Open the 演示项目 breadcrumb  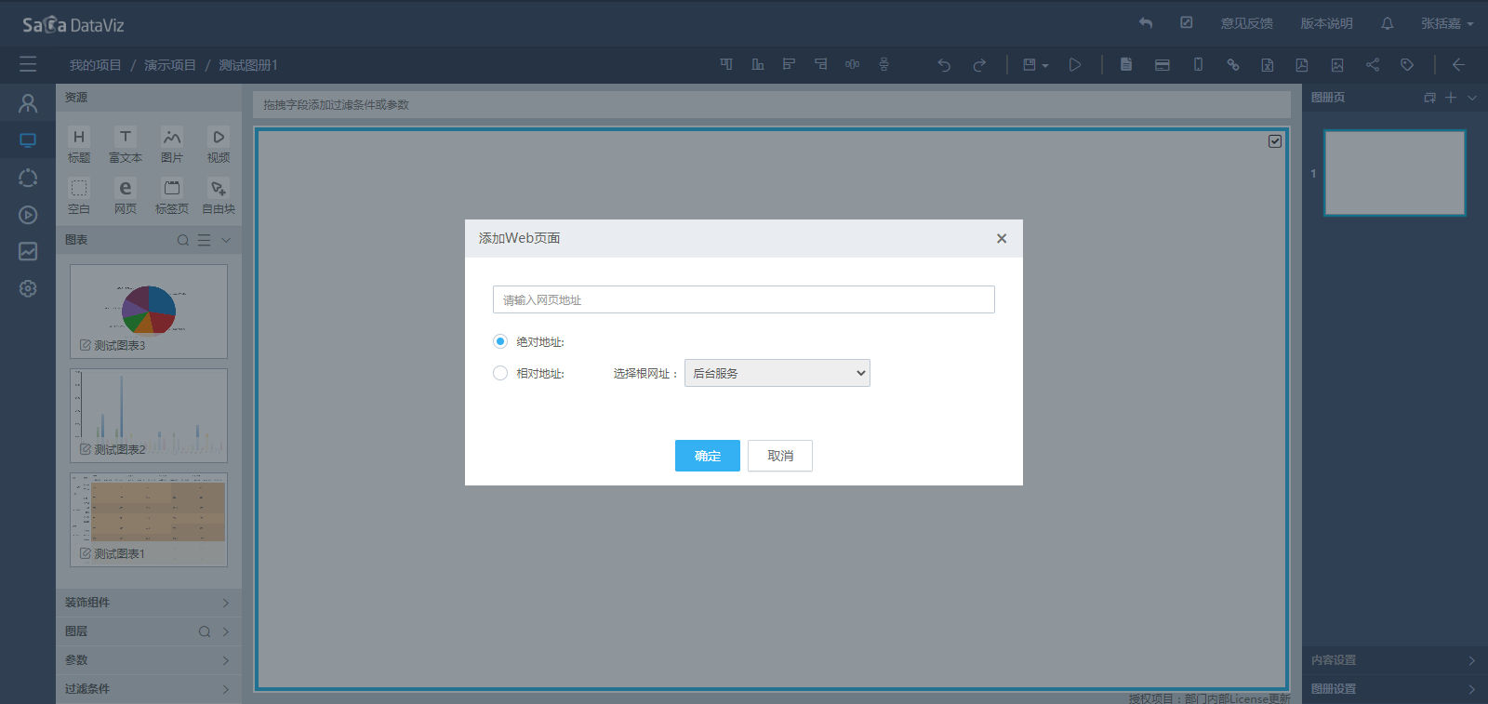click(x=170, y=65)
